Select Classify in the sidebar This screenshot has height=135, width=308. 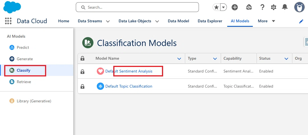(x=23, y=70)
